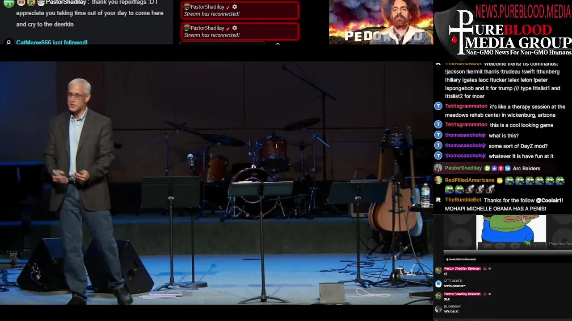Click the purple crown badge after PastorShadilay
This screenshot has width=572, height=321.
tap(494, 169)
